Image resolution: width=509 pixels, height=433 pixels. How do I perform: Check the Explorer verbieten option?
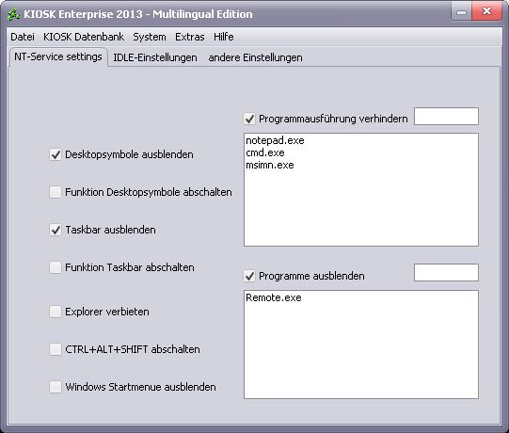point(56,312)
